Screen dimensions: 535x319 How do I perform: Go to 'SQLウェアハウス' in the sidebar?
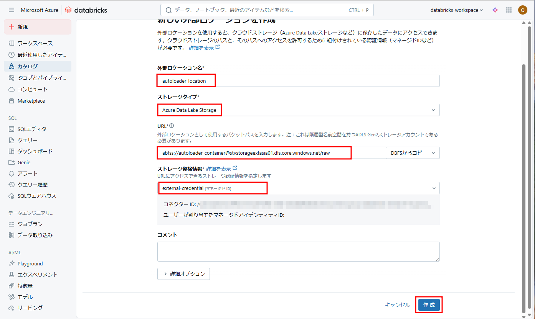point(37,196)
